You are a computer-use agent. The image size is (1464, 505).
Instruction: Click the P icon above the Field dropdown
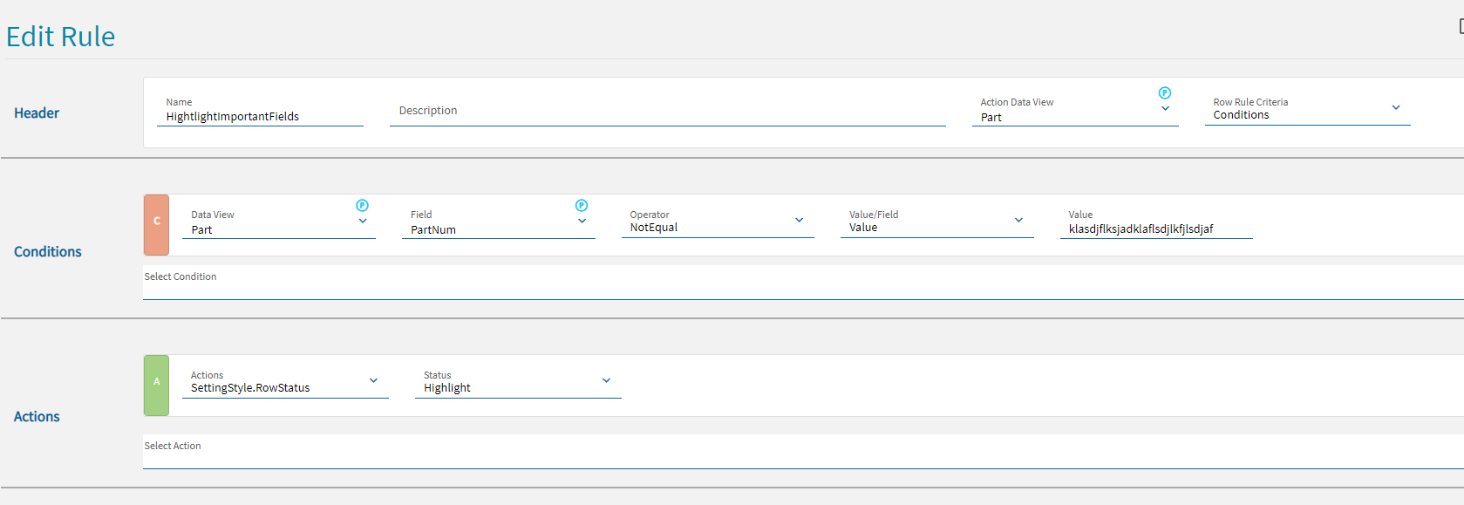(x=582, y=206)
